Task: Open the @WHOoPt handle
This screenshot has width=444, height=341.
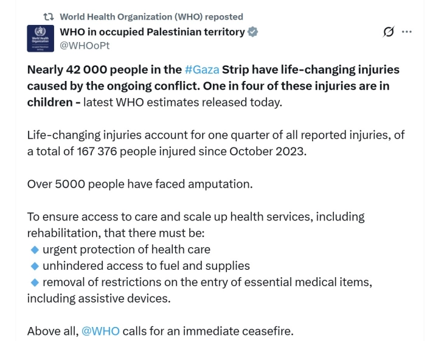Action: pos(85,45)
